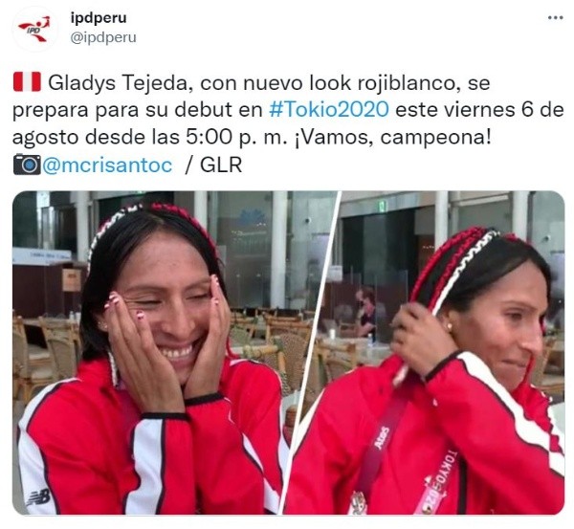
Task: Click the New Balance logo on jacket
Action: coord(38,498)
